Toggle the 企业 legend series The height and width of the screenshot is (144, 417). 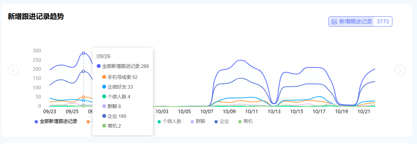[x=222, y=122]
